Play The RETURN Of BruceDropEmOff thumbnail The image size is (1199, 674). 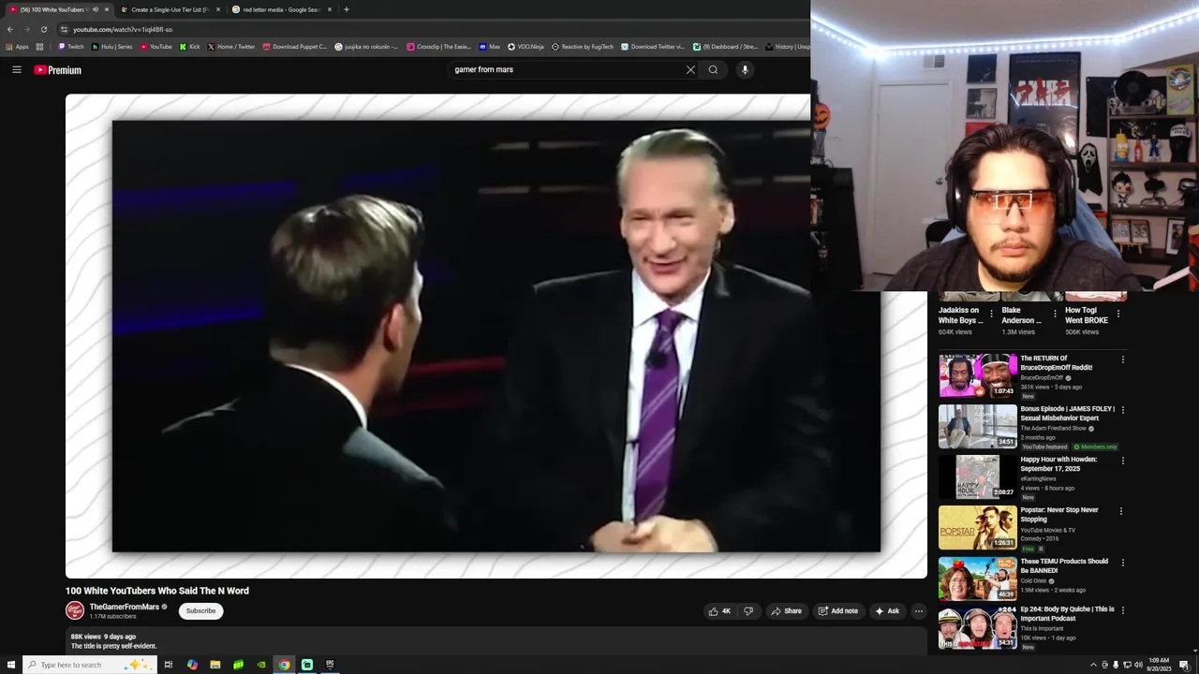[x=978, y=375]
